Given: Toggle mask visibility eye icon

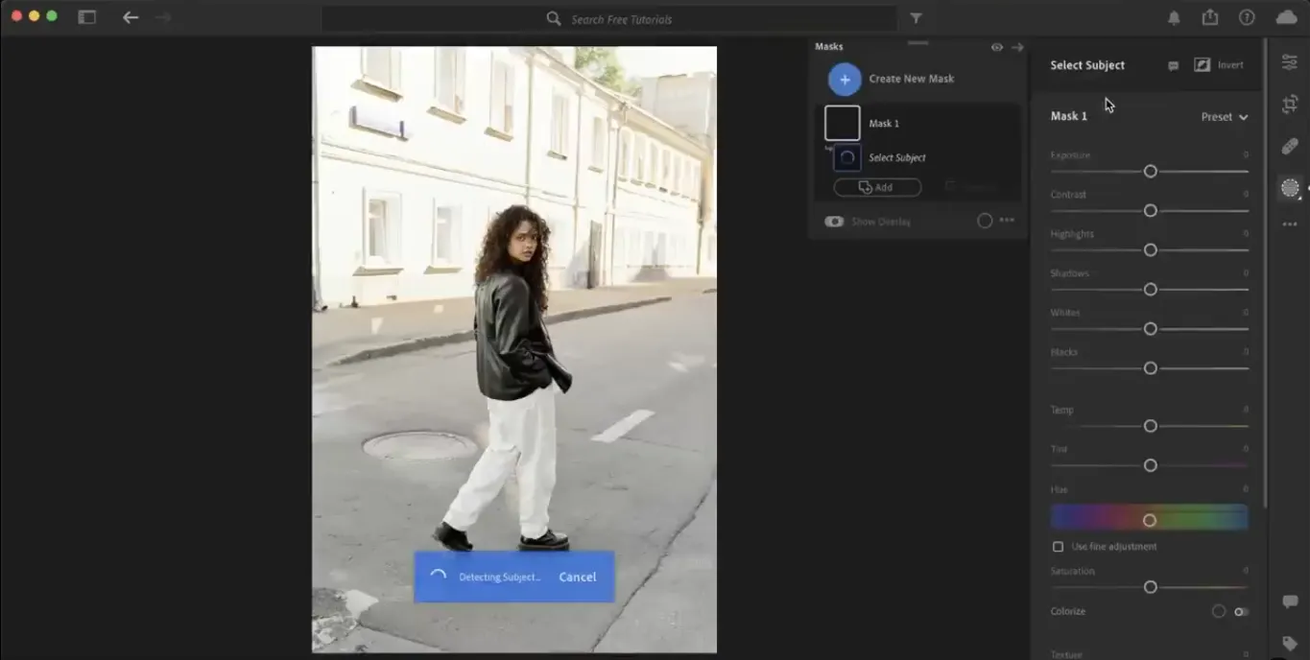Looking at the screenshot, I should tap(997, 47).
